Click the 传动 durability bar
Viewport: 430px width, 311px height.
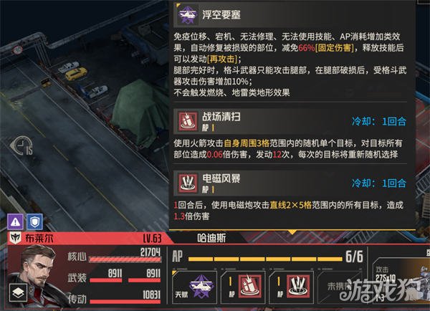click(x=125, y=302)
